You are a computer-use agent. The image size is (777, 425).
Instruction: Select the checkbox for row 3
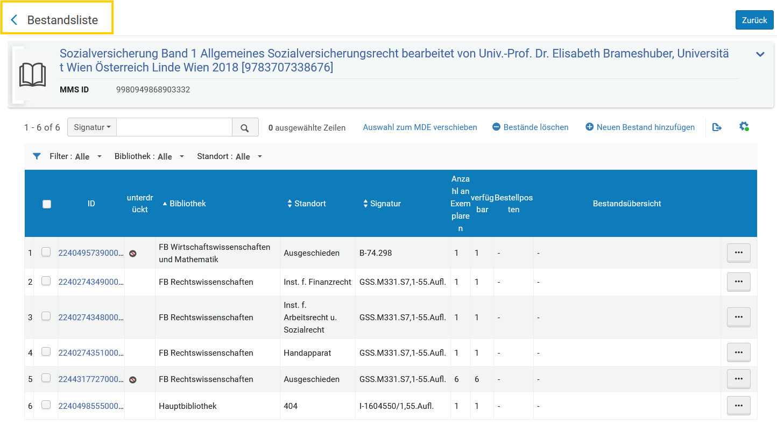click(x=46, y=316)
